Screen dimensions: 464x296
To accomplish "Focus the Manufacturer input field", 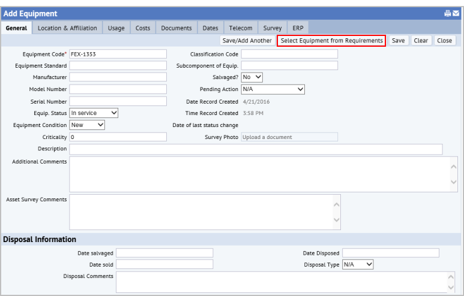I will (x=118, y=77).
